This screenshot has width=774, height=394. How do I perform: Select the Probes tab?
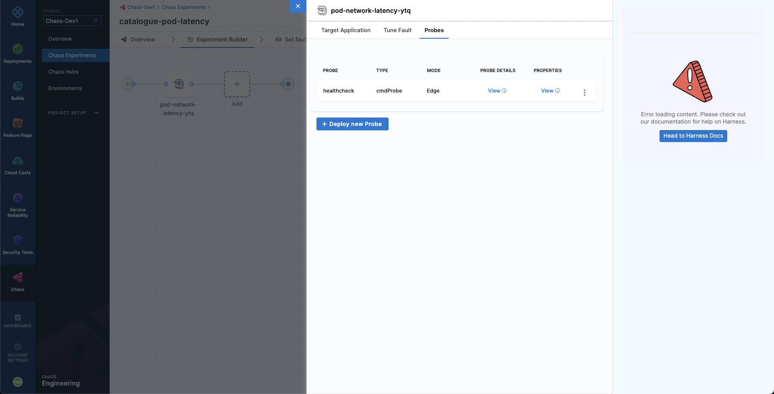click(434, 30)
